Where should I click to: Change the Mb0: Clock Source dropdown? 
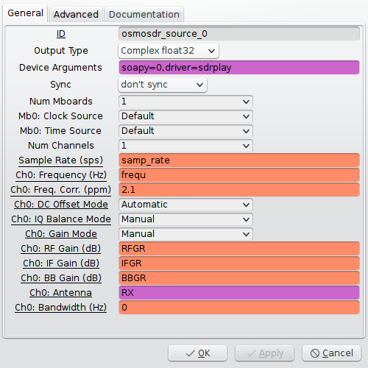[185, 116]
